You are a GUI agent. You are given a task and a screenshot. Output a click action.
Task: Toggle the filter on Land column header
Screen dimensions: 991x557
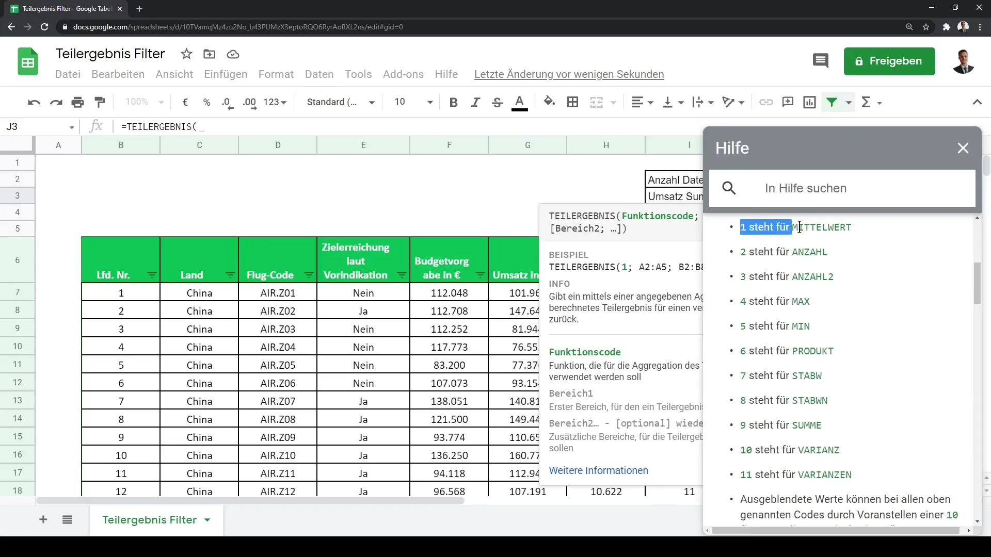(230, 275)
